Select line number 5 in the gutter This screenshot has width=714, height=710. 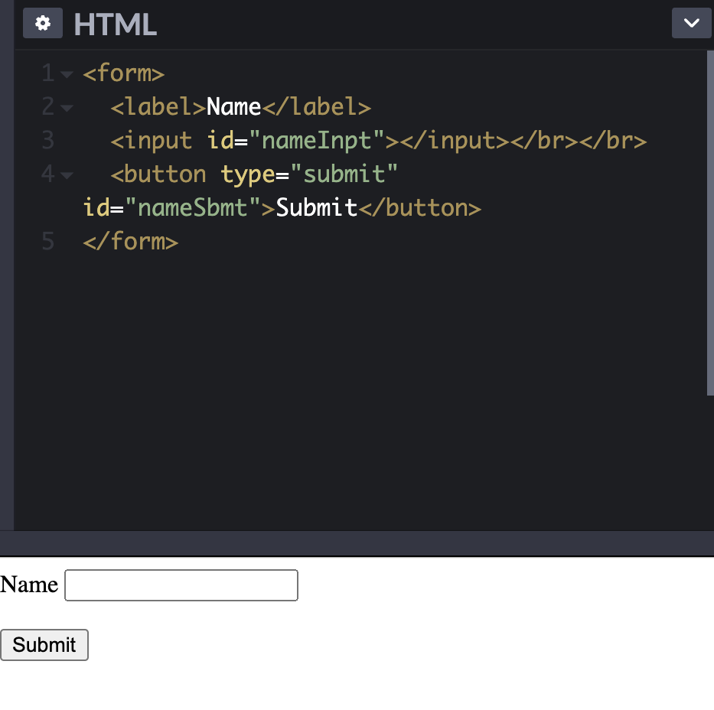[x=47, y=241]
